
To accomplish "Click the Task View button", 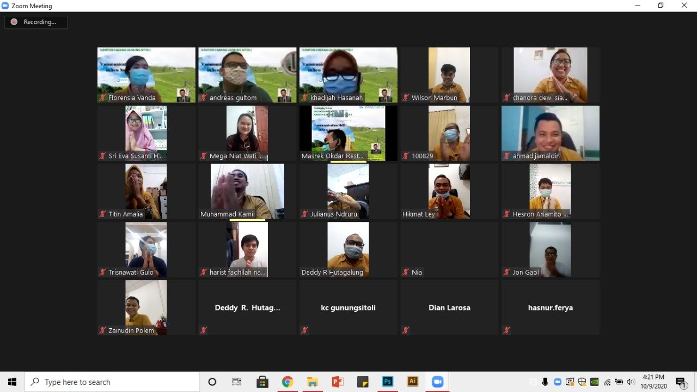I will (237, 382).
